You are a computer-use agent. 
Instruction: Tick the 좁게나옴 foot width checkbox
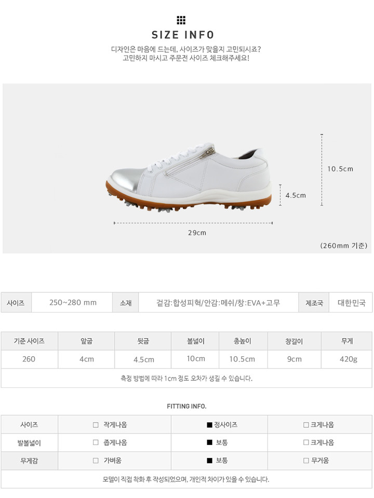point(96,442)
